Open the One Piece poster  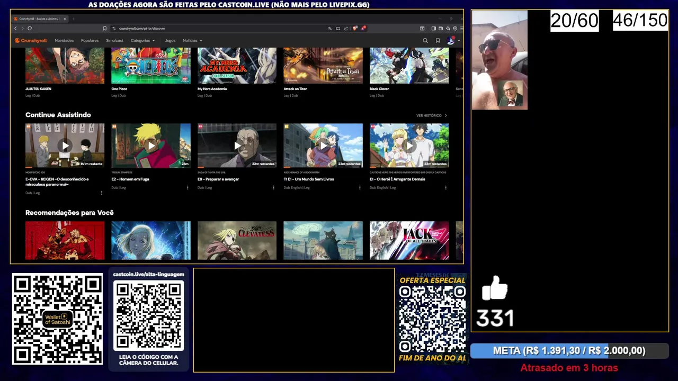click(151, 66)
